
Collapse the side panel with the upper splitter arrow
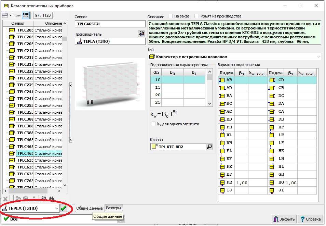(x=71, y=85)
